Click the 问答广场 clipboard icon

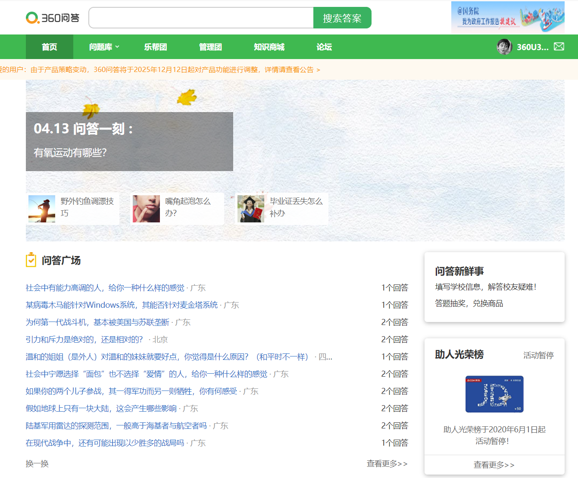pos(31,260)
